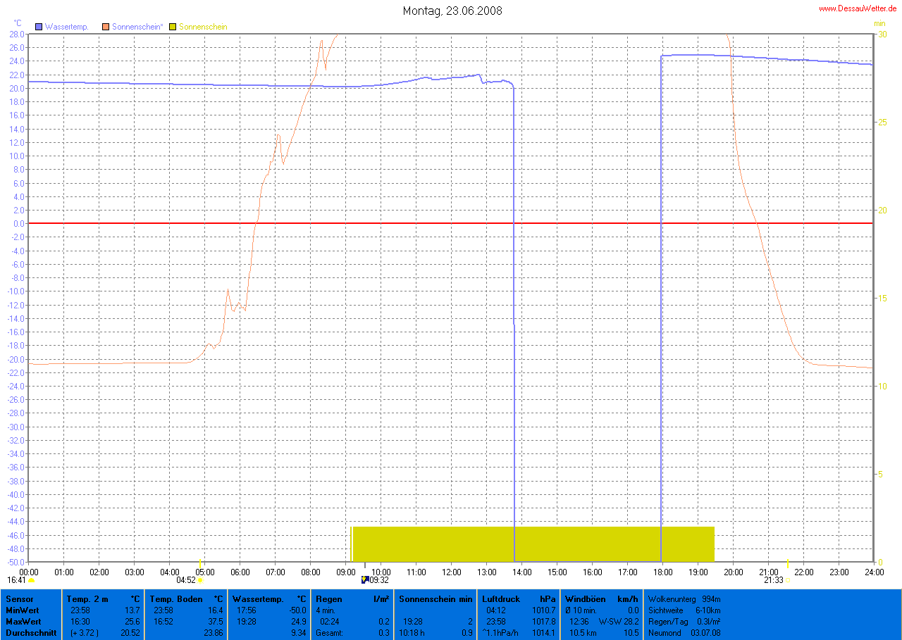The height and width of the screenshot is (640, 902).
Task: Click the yellow Sonnenschein legend label
Action: [203, 27]
